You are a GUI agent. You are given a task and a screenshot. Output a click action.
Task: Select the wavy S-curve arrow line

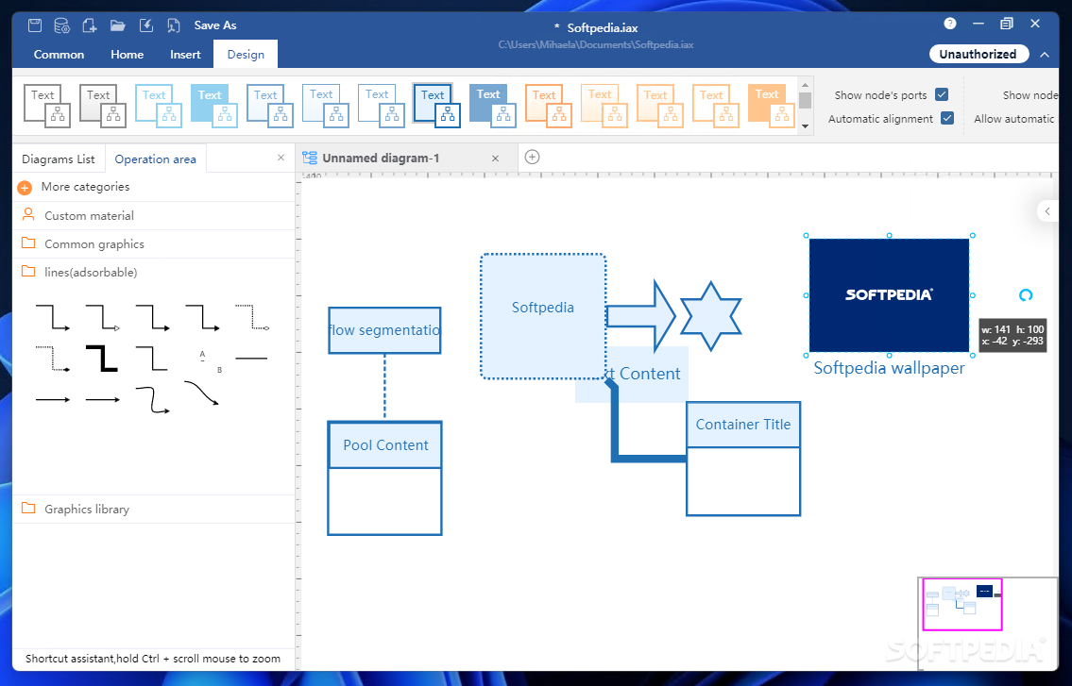tap(152, 400)
